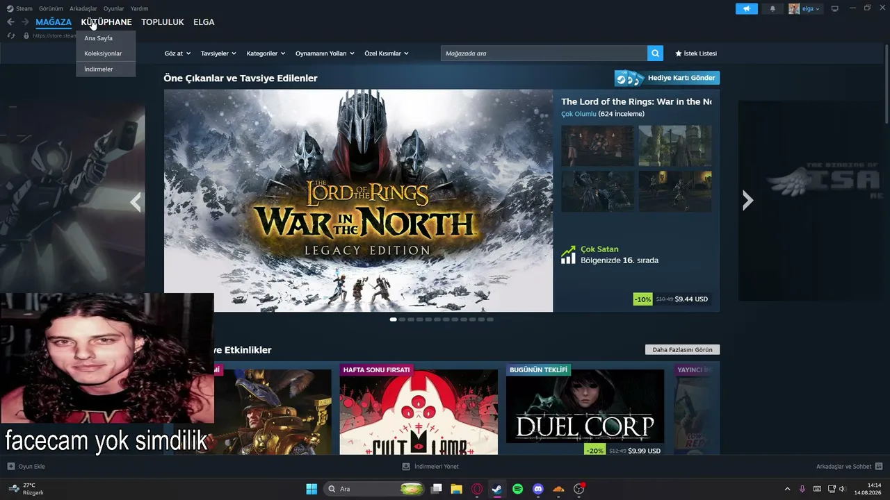
Task: Open Discord from the taskbar
Action: pos(537,489)
